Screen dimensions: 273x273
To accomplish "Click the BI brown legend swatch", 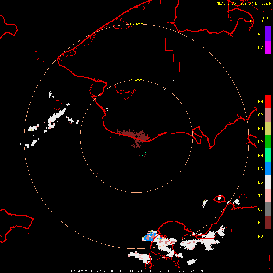I will [x=268, y=223].
